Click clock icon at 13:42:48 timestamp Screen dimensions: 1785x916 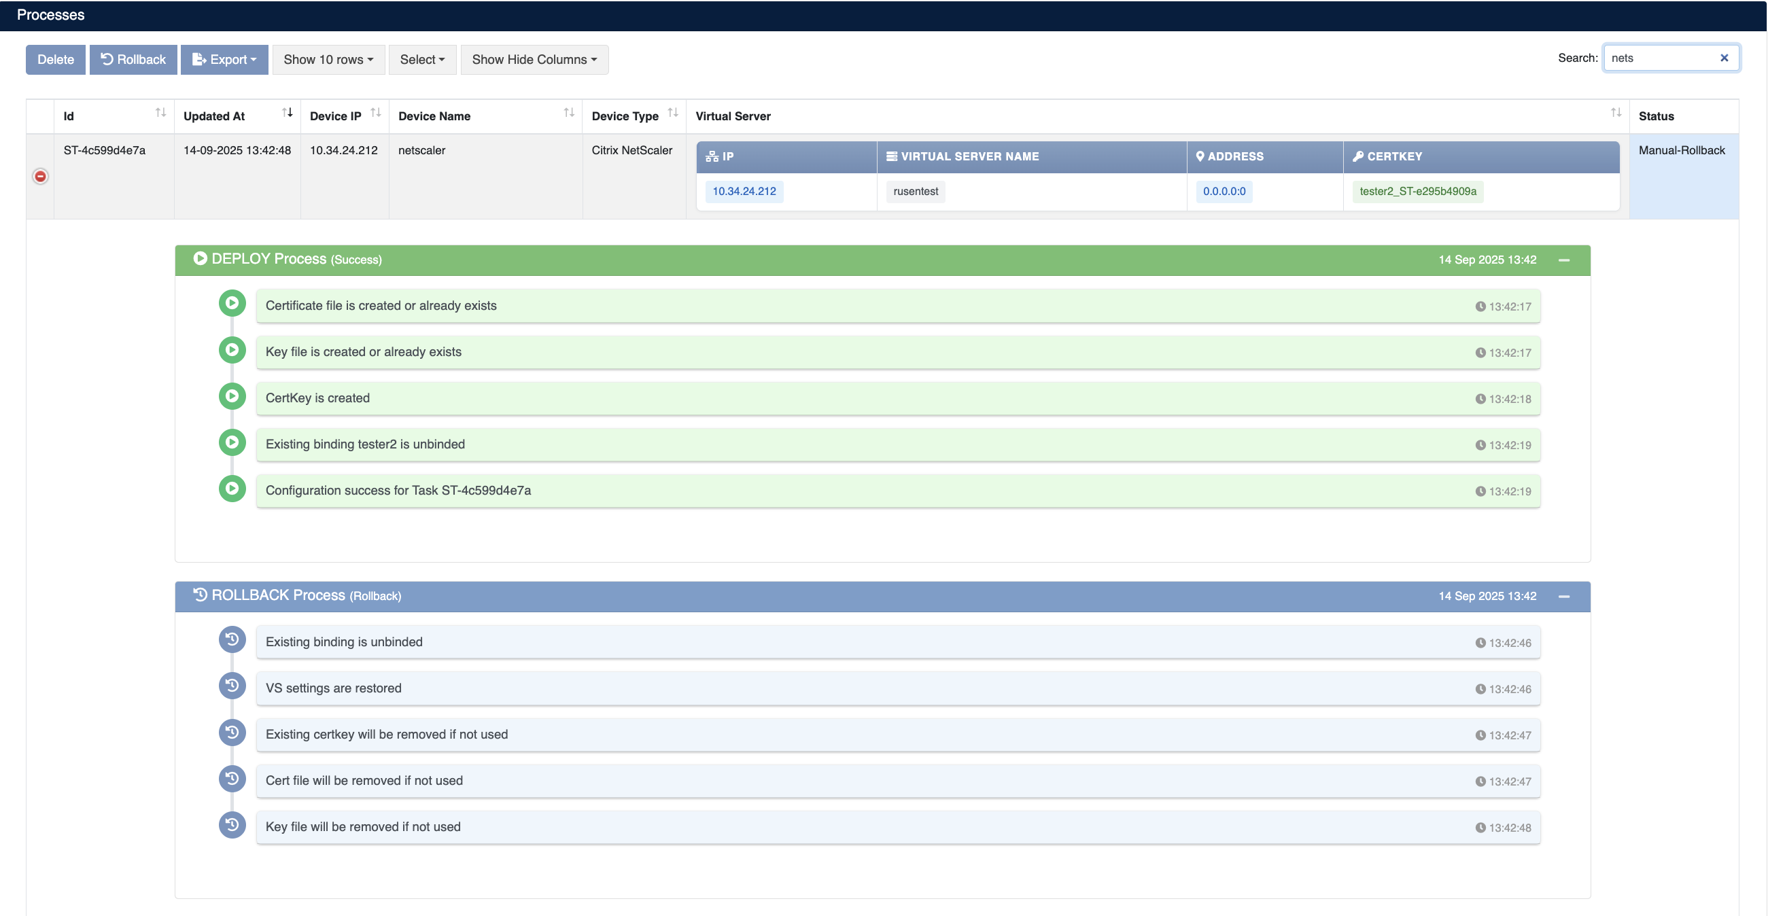click(1480, 828)
